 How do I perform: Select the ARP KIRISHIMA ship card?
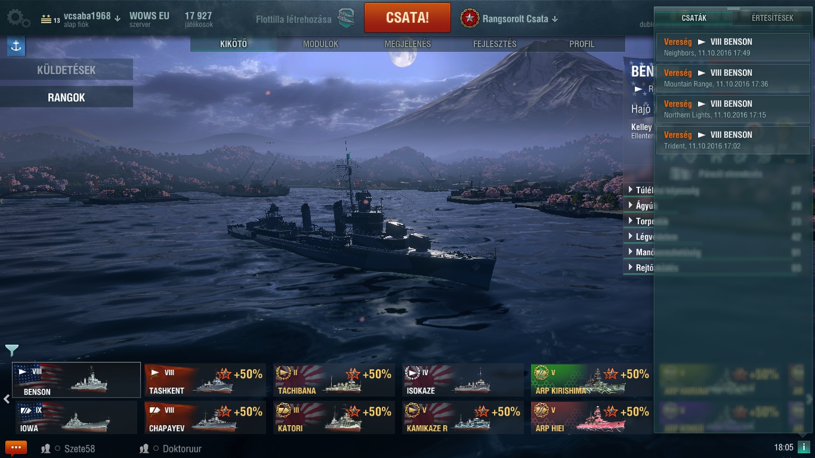click(x=591, y=380)
